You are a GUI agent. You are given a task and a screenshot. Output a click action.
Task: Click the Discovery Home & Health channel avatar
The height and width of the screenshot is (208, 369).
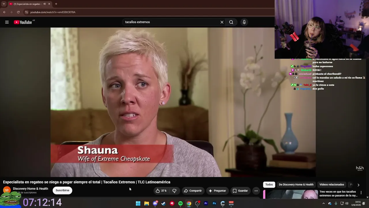[x=7, y=190]
